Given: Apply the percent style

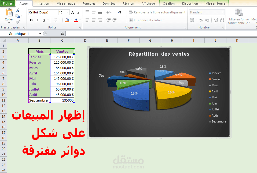Looking at the screenshot, I should (201, 20).
